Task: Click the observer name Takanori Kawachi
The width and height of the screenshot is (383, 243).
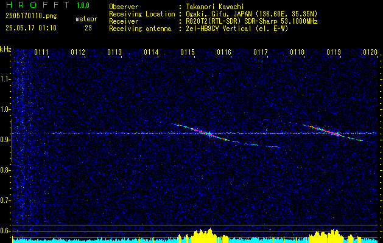Action: tap(215, 7)
